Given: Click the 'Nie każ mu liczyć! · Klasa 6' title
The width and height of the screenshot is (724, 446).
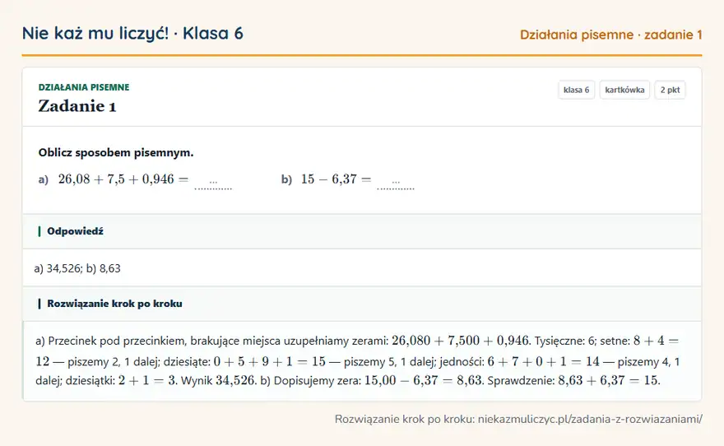Looking at the screenshot, I should pos(132,33).
